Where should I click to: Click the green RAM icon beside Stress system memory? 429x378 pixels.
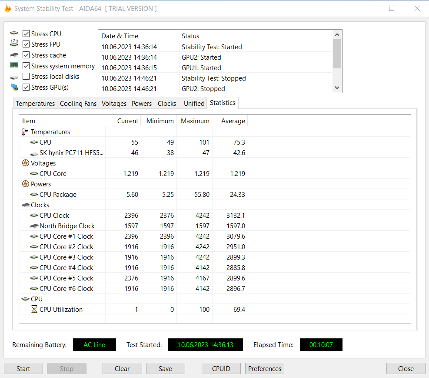14,65
